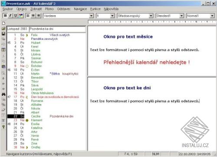Click 'Poznámka ke dni' next to Cecílie

click(x=62, y=116)
